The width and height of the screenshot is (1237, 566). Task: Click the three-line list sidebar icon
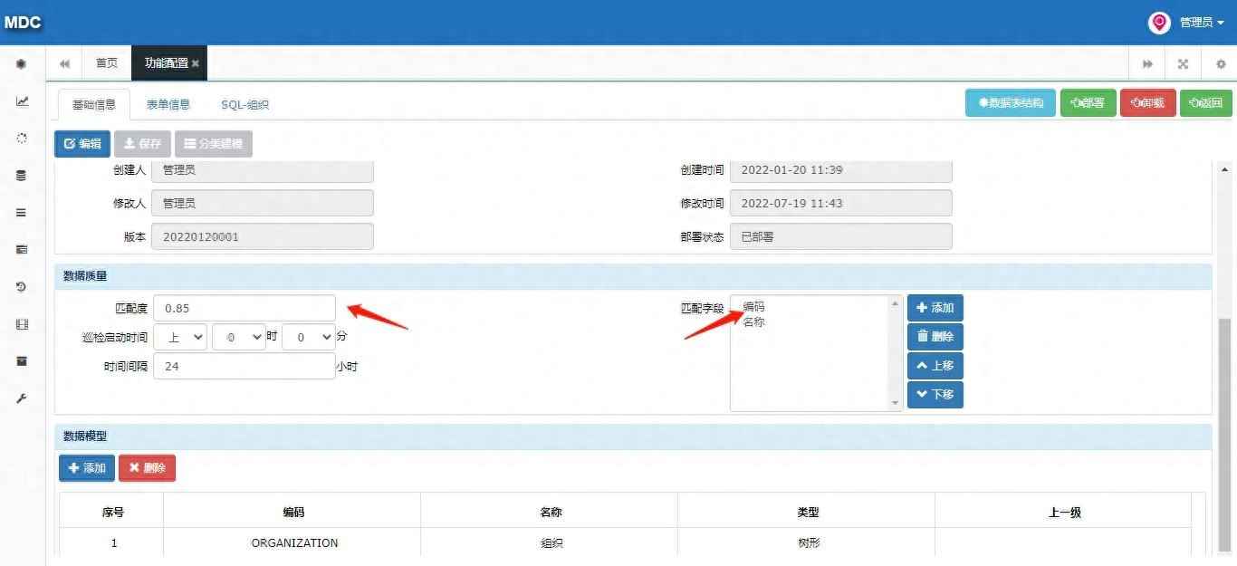(x=22, y=213)
